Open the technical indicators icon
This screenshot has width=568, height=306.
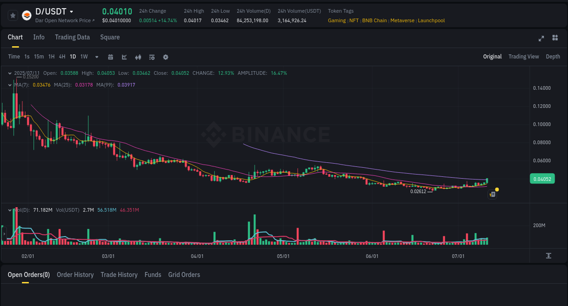pyautogui.click(x=138, y=57)
